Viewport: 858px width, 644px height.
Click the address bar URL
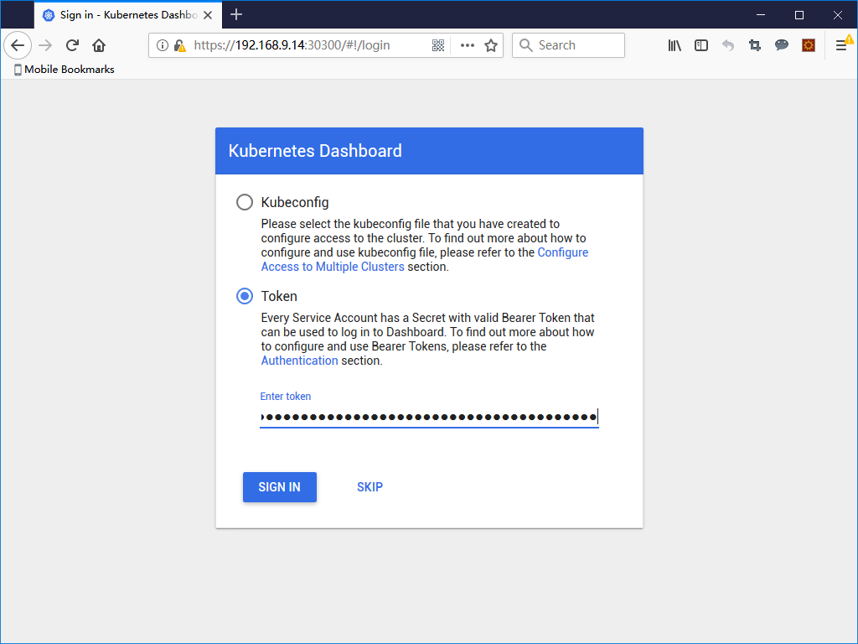pyautogui.click(x=292, y=45)
